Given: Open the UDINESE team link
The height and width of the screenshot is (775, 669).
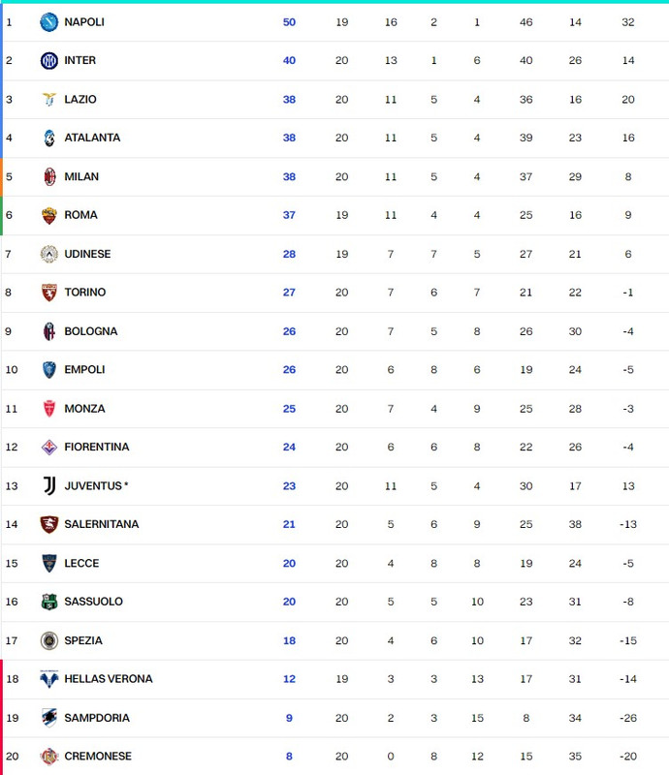Looking at the screenshot, I should pos(87,254).
